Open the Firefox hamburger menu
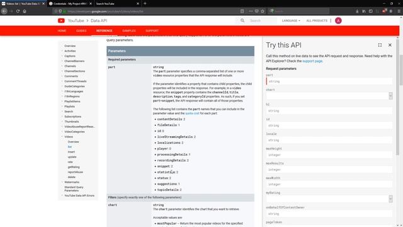Image resolution: width=403 pixels, height=227 pixels. [x=399, y=11]
